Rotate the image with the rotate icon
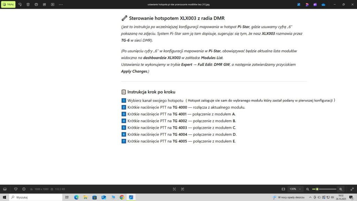This screenshot has width=357, height=201. [20, 5]
